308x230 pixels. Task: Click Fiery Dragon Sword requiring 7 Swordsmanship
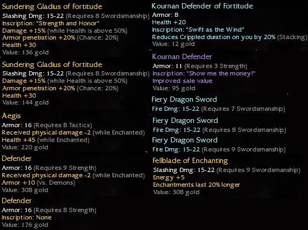[218, 109]
